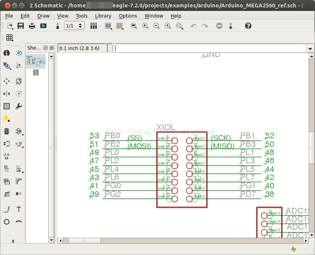The height and width of the screenshot is (255, 315).
Task: Expand more tools chevron in left toolbar
Action: (13, 241)
